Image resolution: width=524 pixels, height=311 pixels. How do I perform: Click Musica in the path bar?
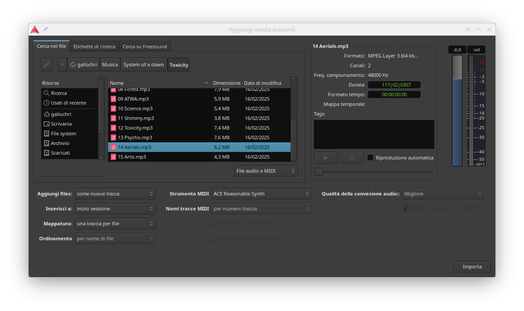click(x=110, y=65)
